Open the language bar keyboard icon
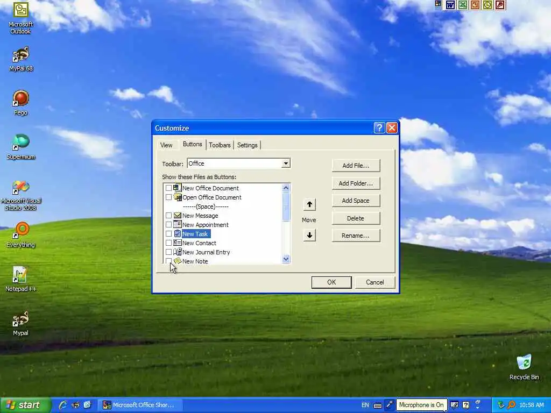Screen dimensions: 551x413 coord(377,405)
